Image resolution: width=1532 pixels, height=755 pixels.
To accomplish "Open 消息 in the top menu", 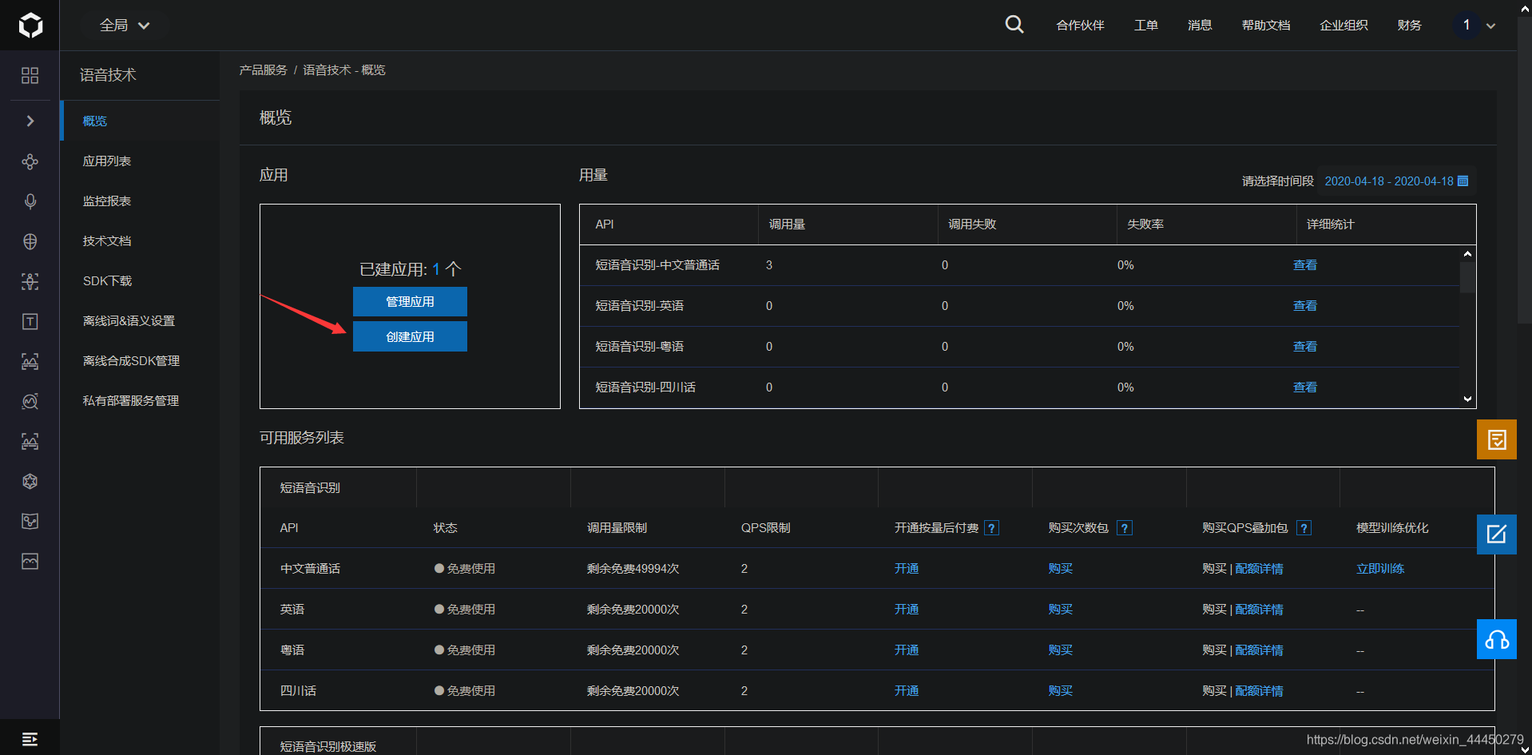I will pos(1200,25).
